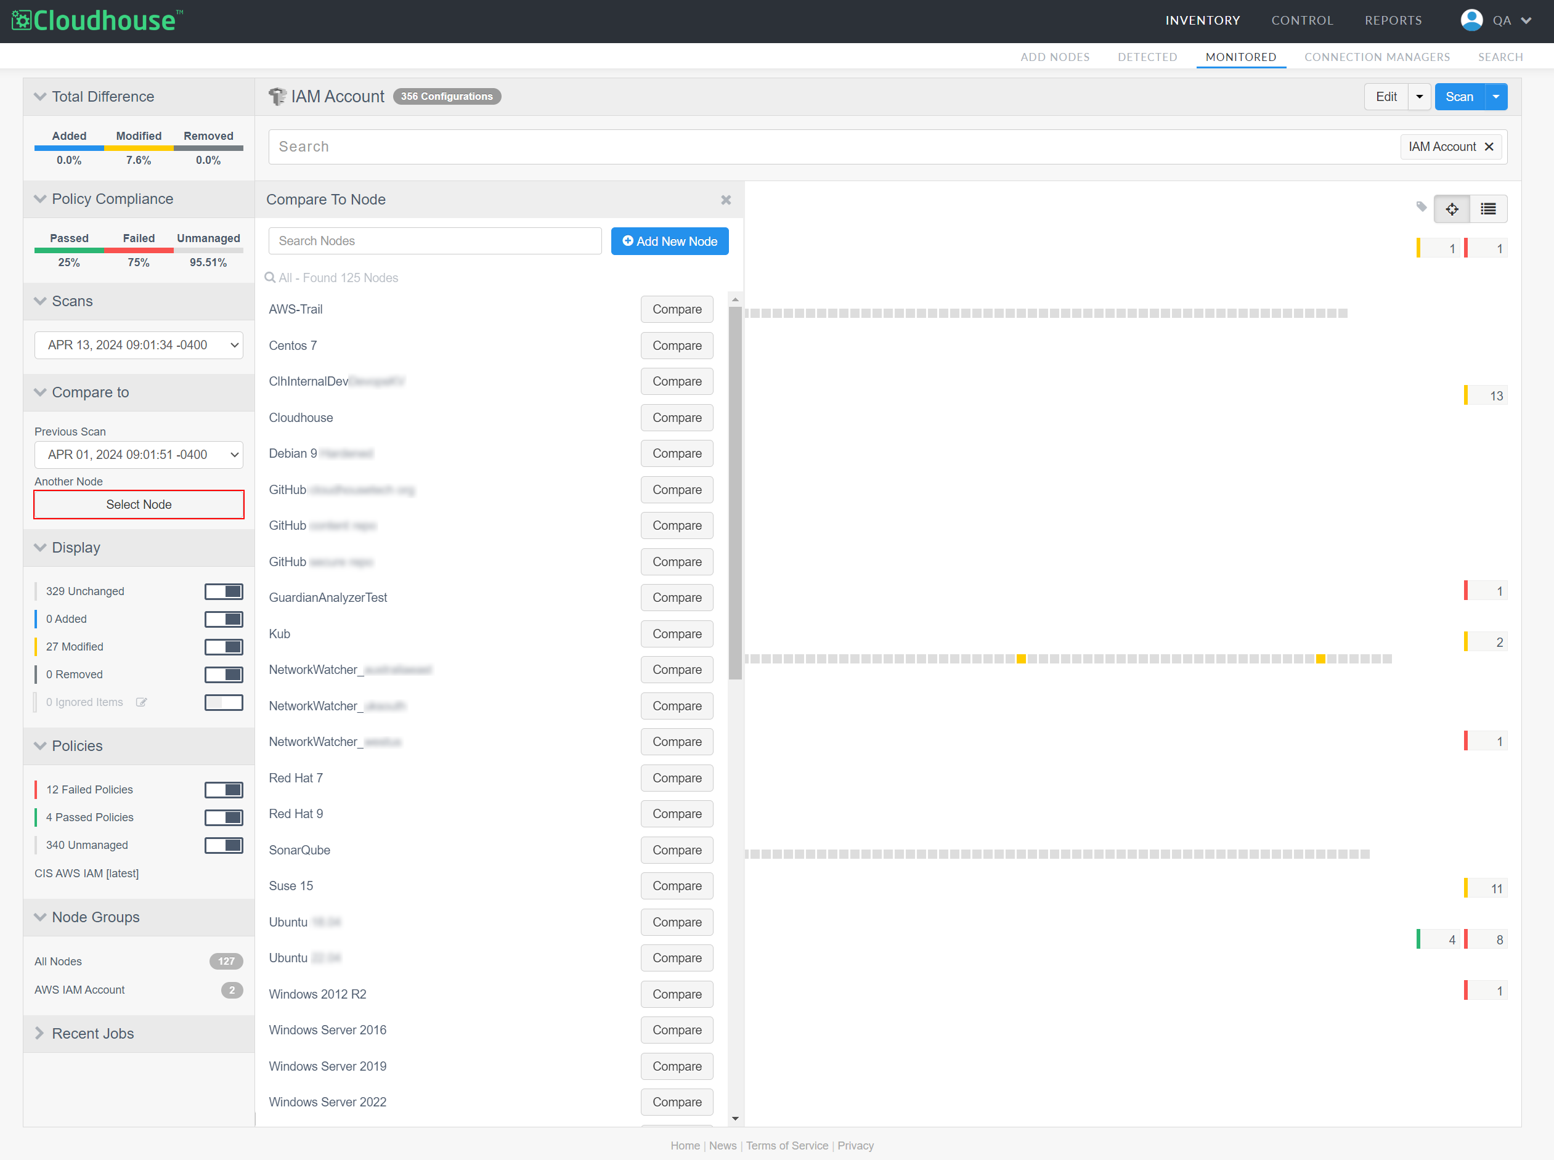The height and width of the screenshot is (1160, 1554).
Task: Open the Inventory menu
Action: pos(1202,20)
